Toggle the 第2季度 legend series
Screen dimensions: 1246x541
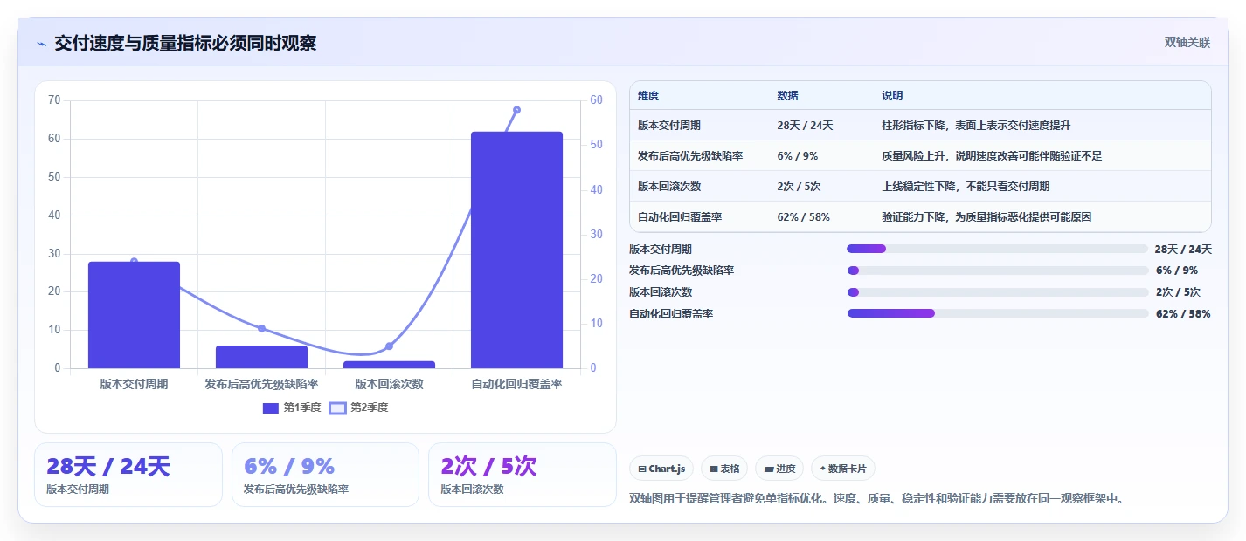(359, 407)
